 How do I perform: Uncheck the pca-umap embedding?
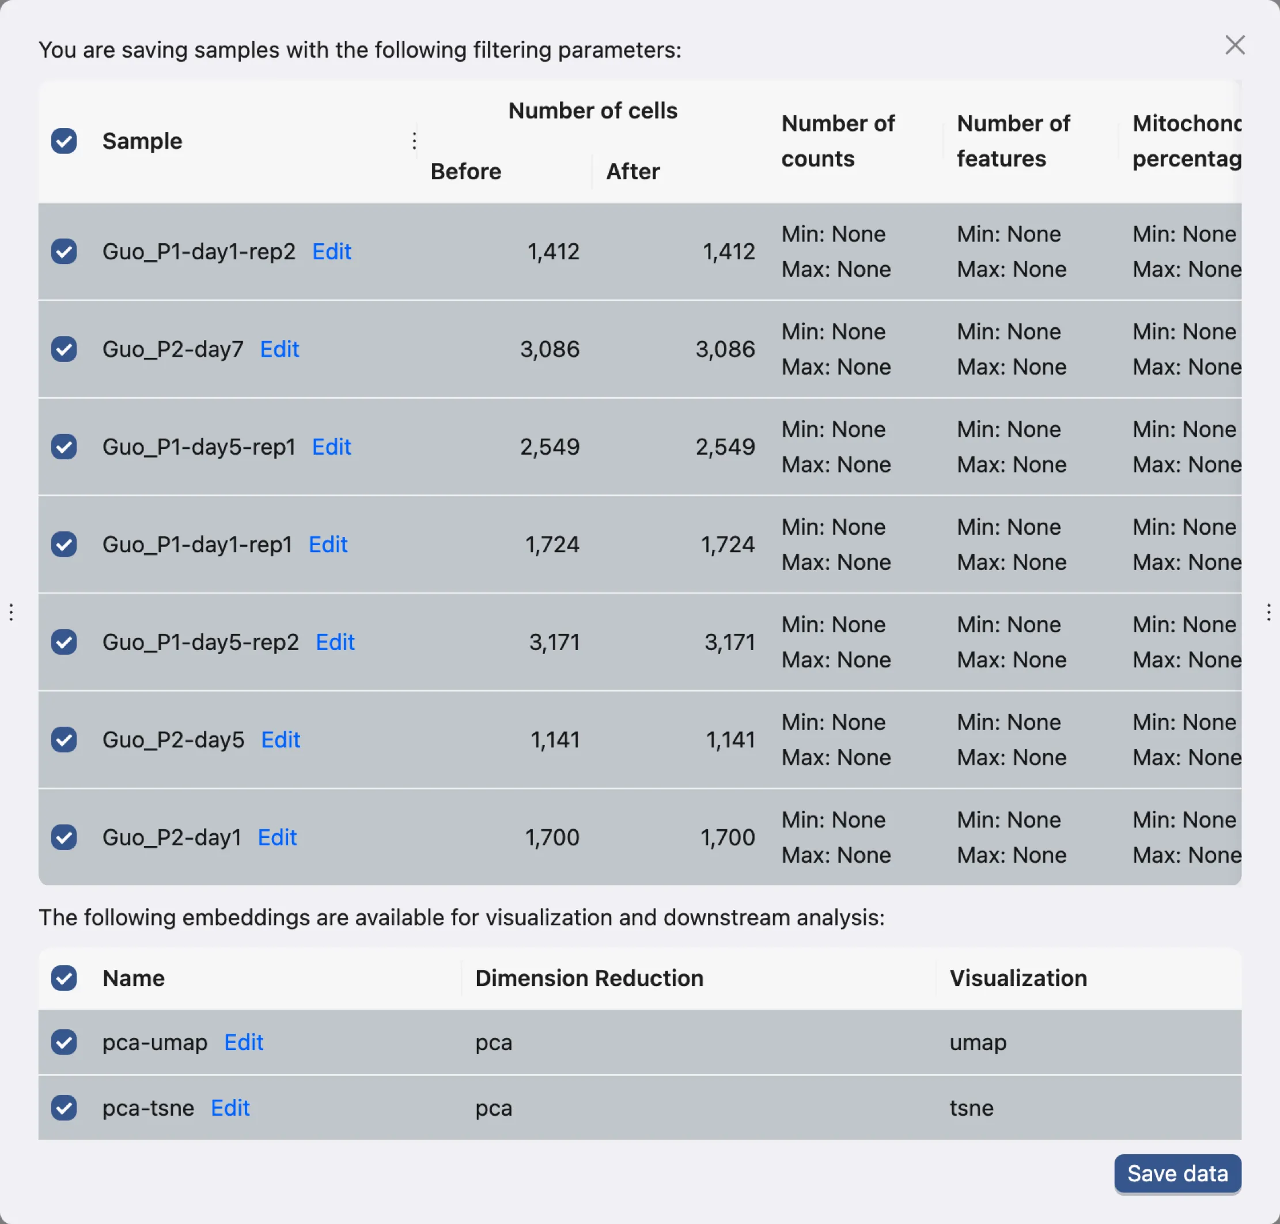coord(64,1042)
